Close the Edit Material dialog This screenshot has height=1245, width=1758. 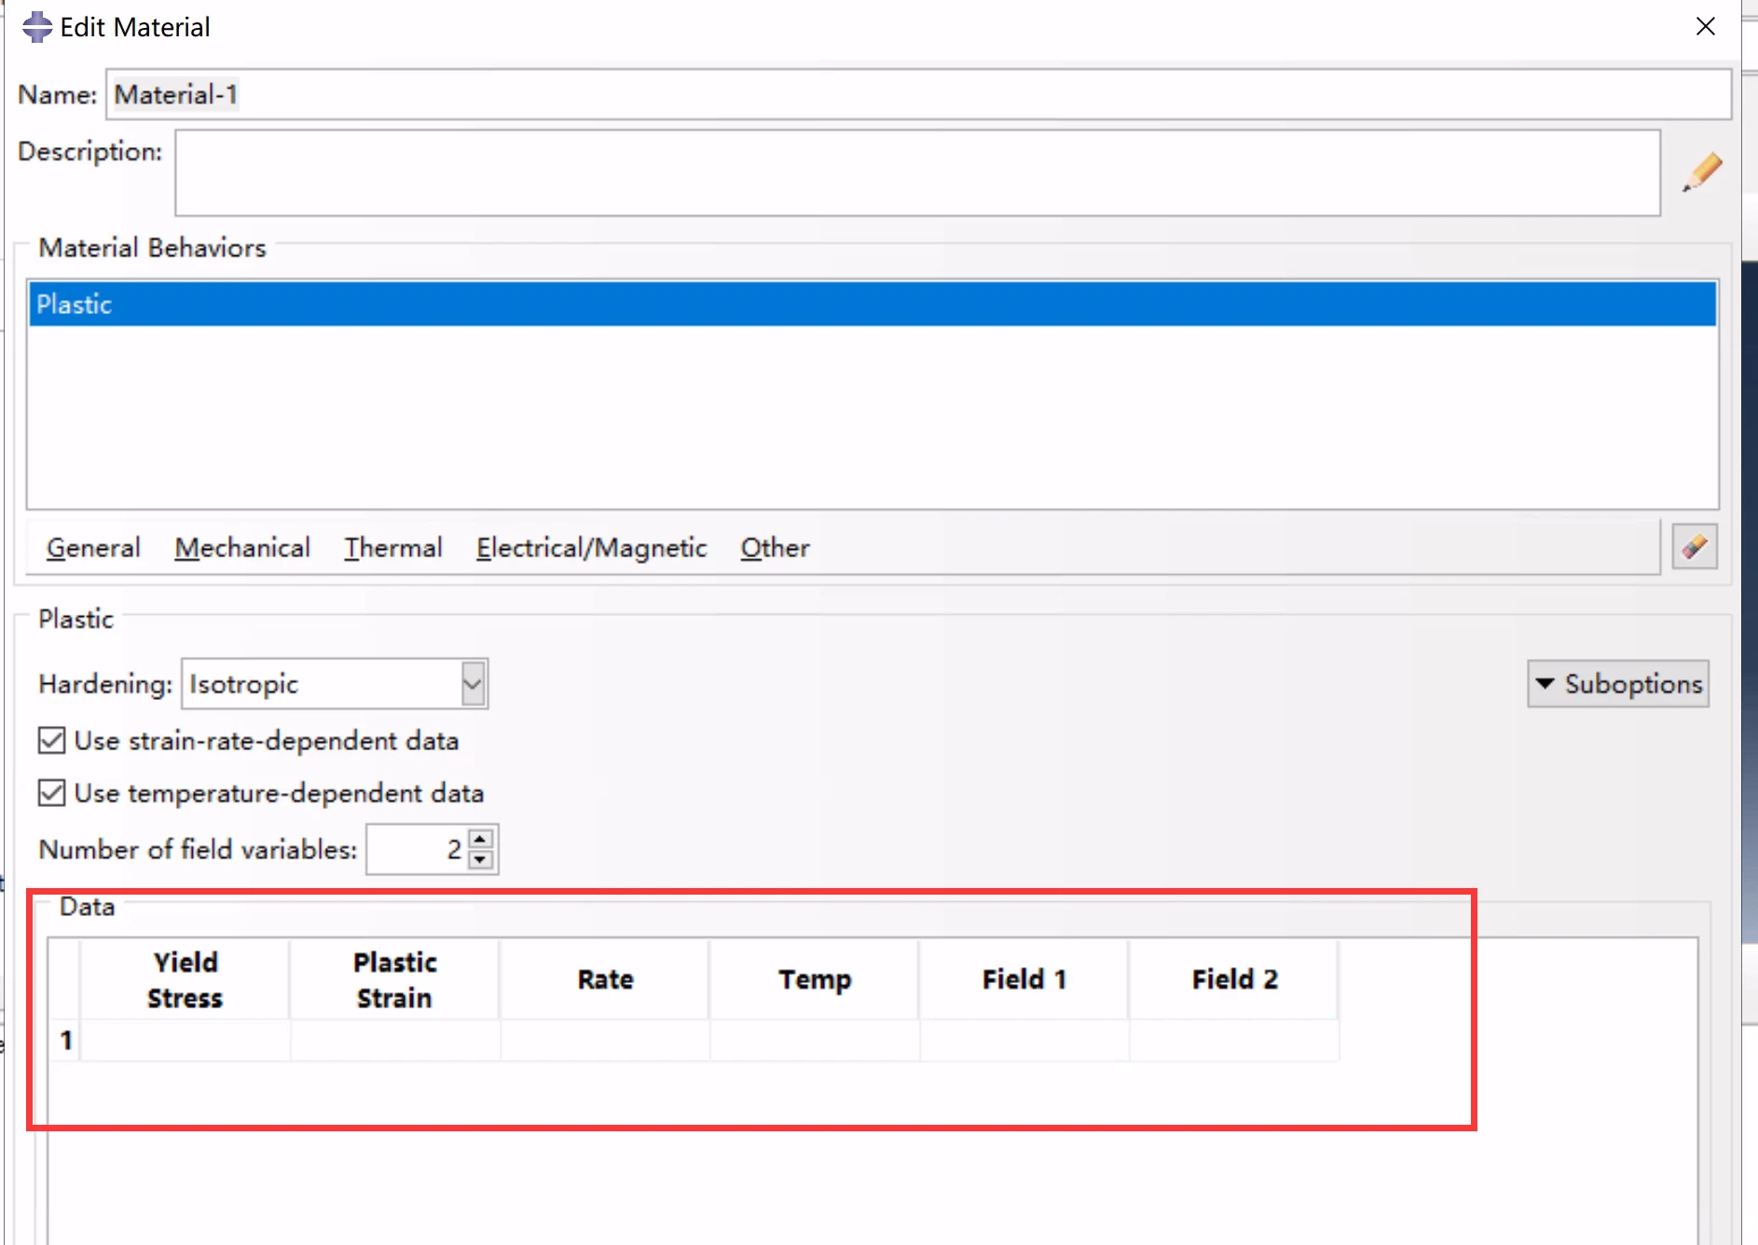[1705, 26]
